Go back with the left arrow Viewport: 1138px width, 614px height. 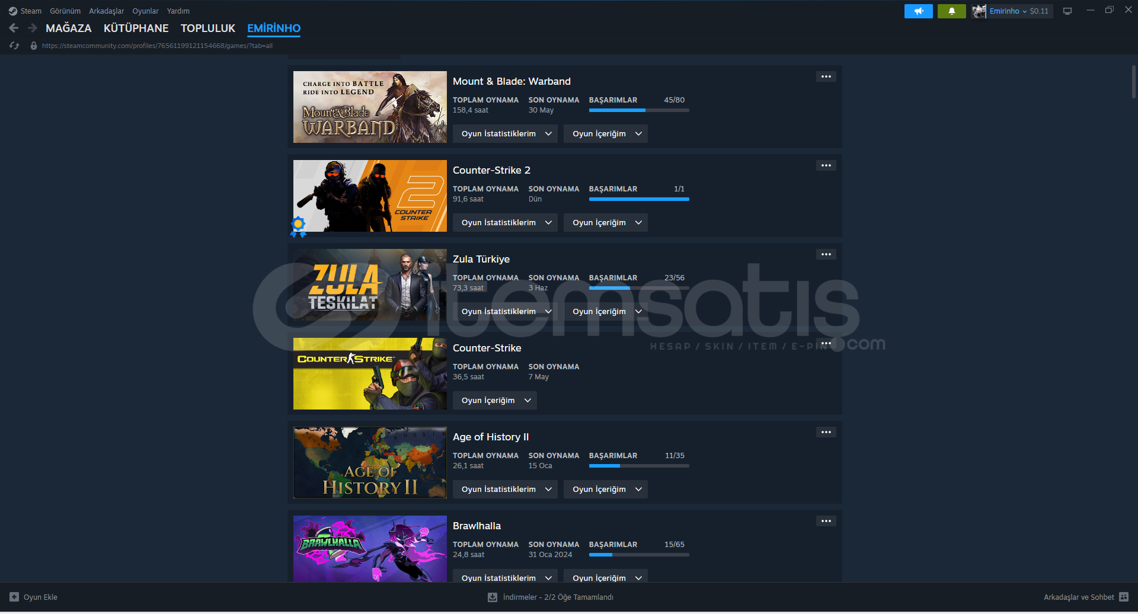14,28
